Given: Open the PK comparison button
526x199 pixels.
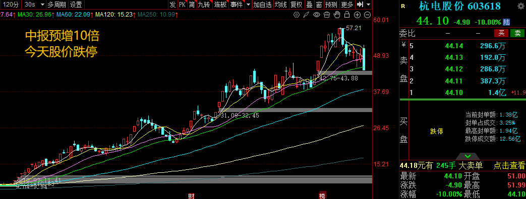Looking at the screenshot, I should [x=182, y=5].
